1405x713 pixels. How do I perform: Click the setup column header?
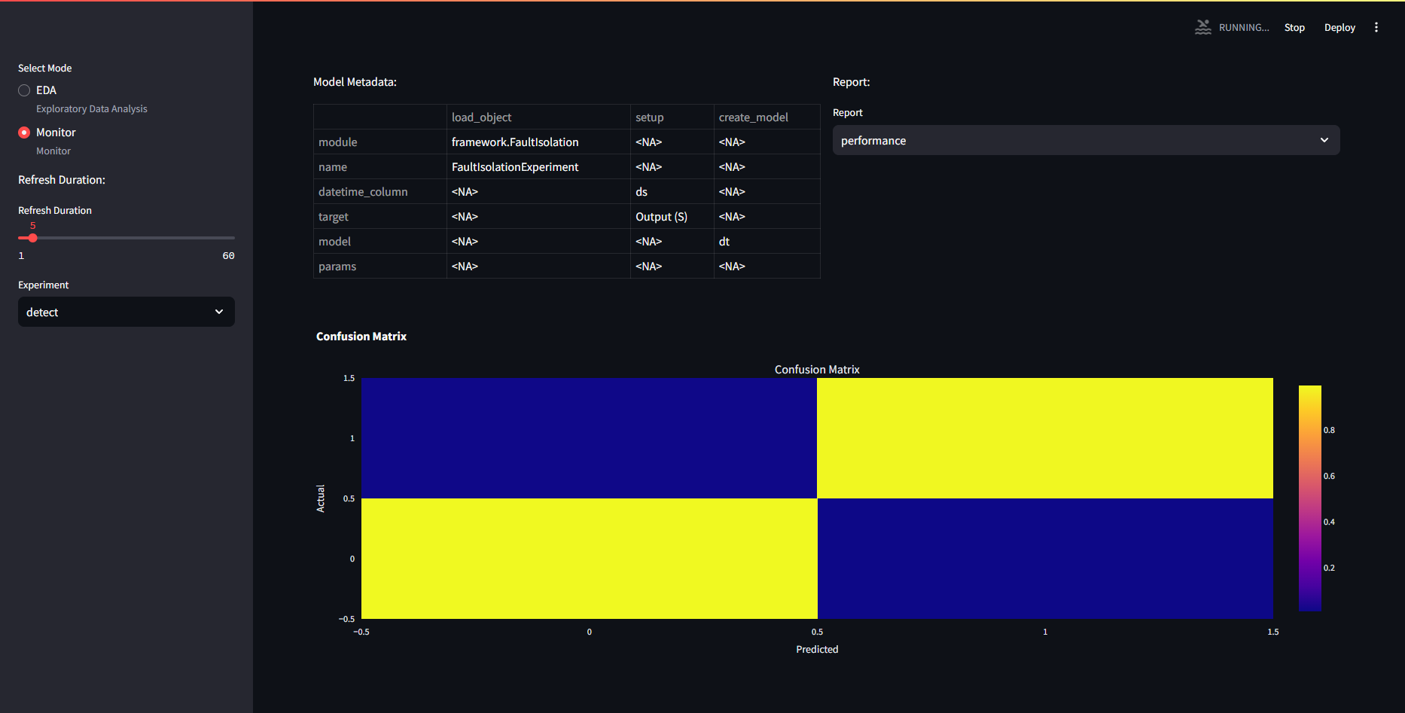(x=672, y=117)
